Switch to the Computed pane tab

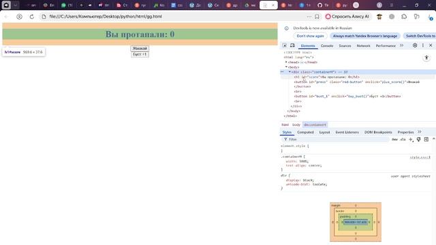(305, 132)
